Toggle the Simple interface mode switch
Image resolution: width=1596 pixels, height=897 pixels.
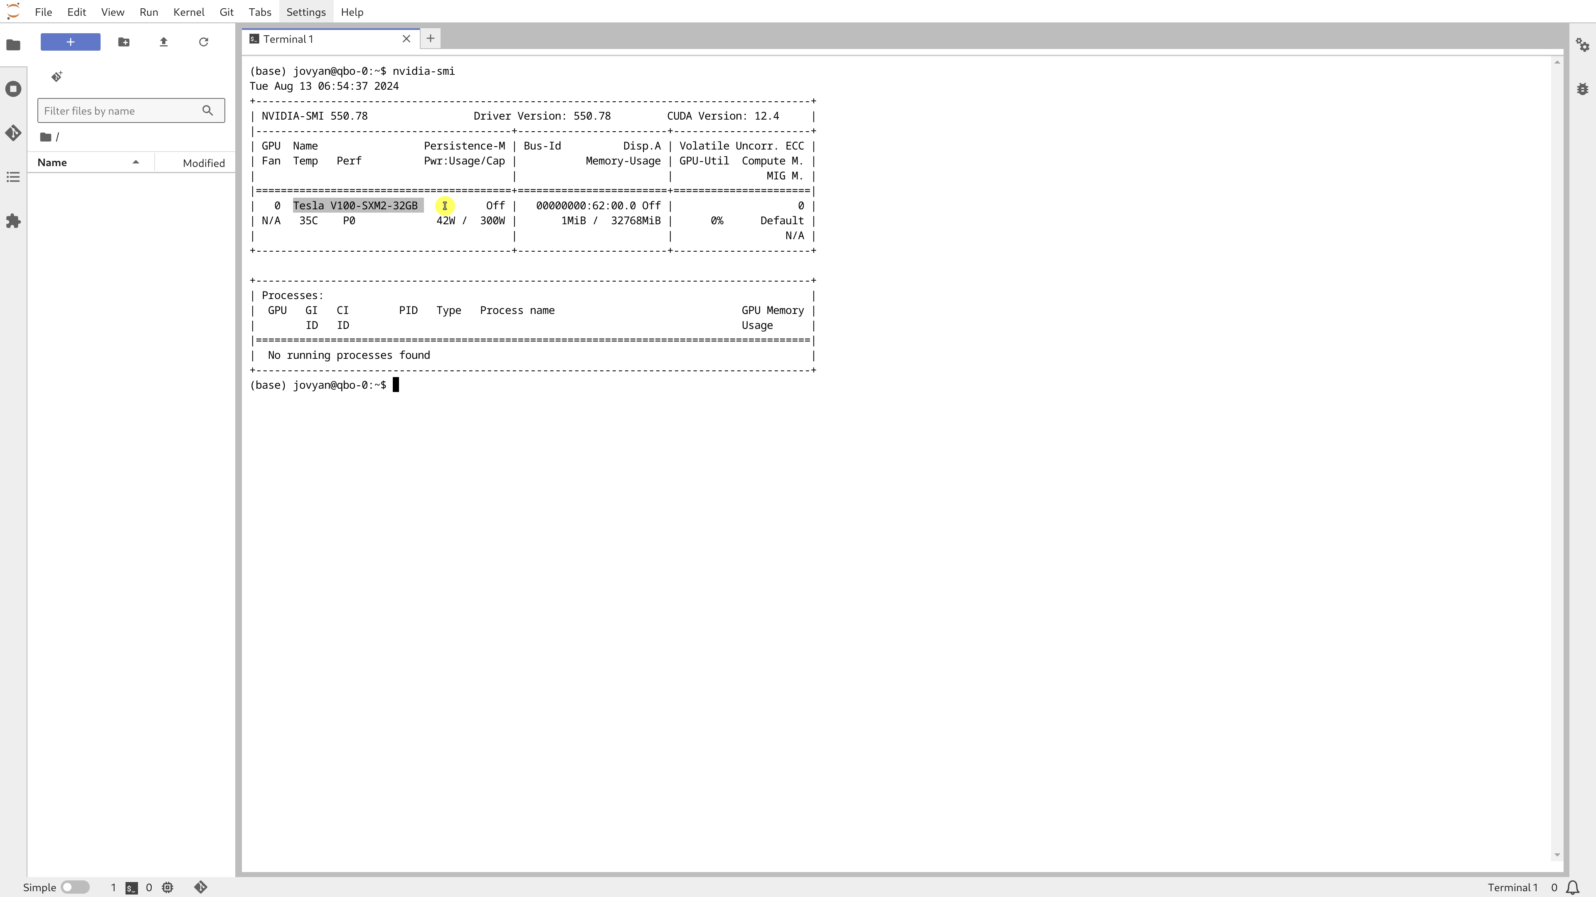pyautogui.click(x=75, y=887)
